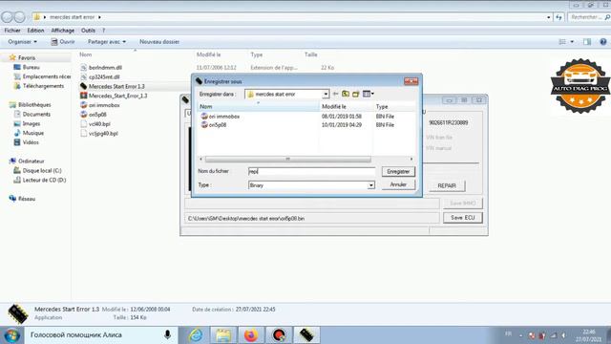Refresh the Explorer address bar
Screen dimensions: 611x344
(559, 17)
